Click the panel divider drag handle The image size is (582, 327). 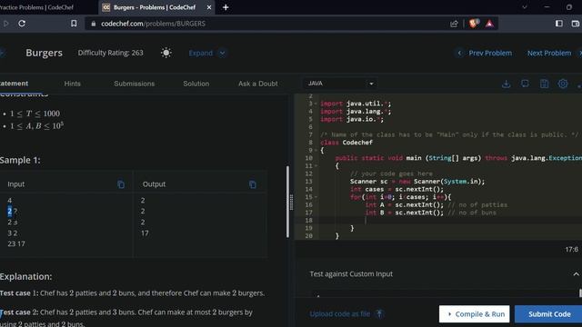[291, 202]
